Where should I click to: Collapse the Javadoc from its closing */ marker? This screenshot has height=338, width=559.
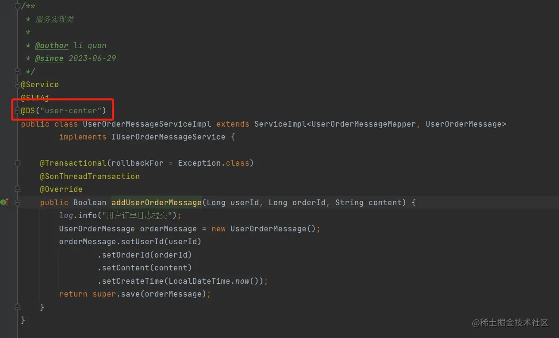tap(18, 71)
